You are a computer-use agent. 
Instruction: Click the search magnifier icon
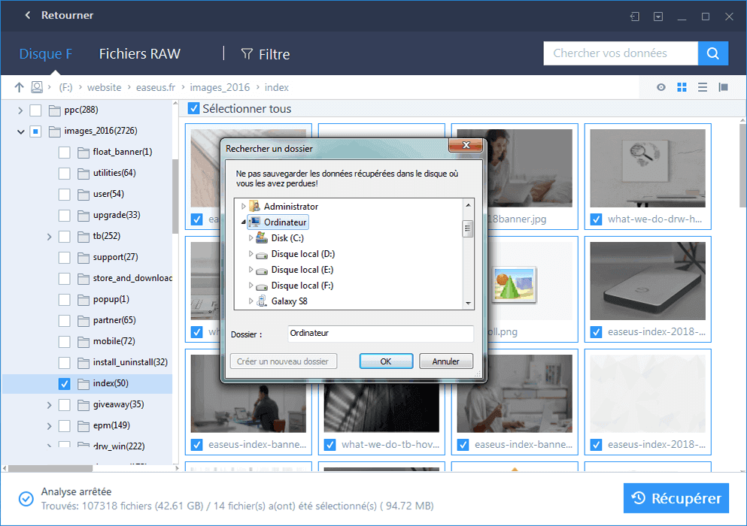click(712, 53)
